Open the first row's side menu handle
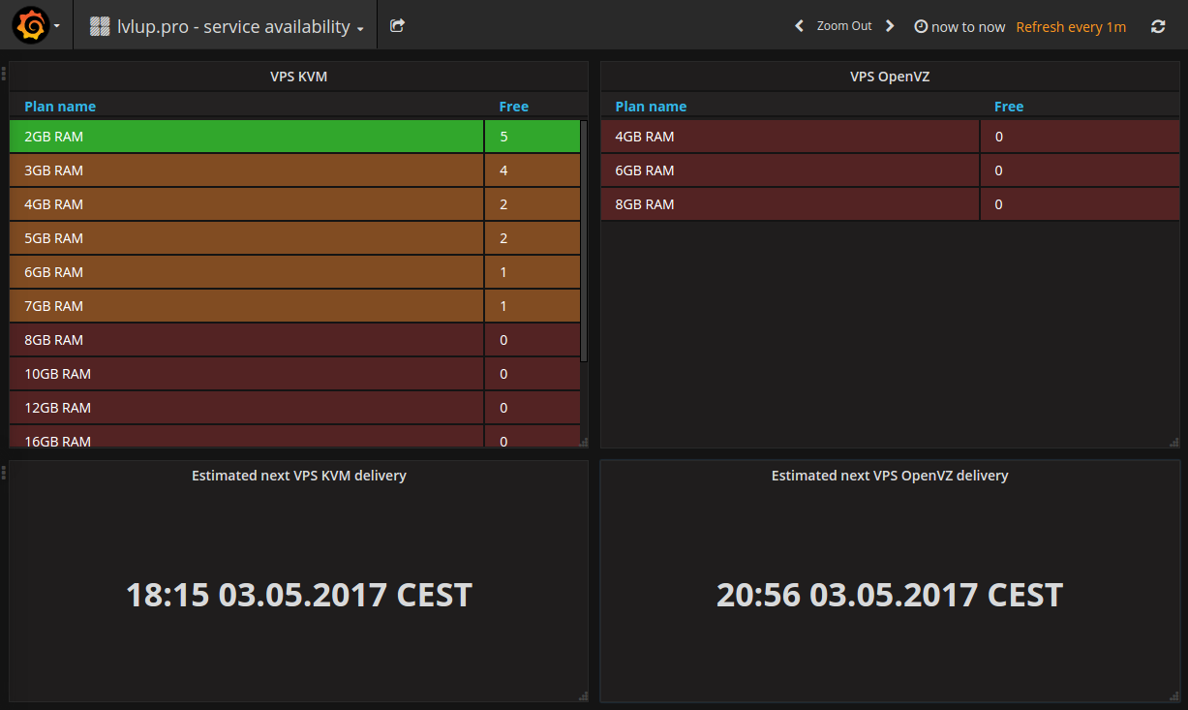This screenshot has width=1188, height=710. 4,74
